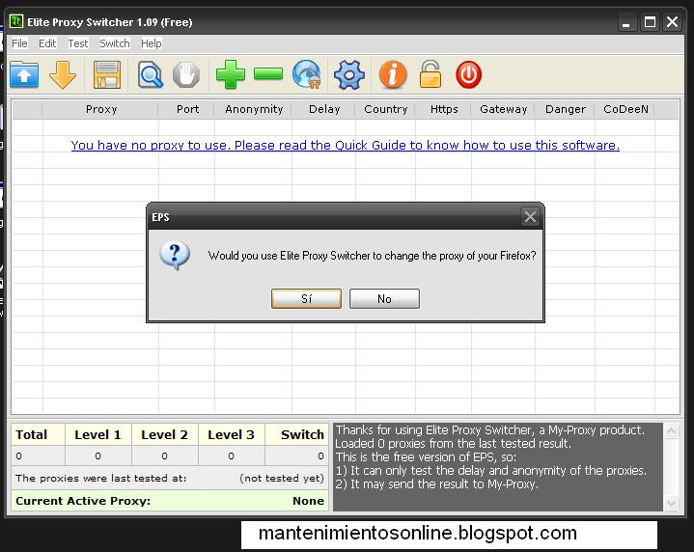This screenshot has height=552, width=694.
Task: Sort by the CoDeeN column header
Action: click(625, 109)
